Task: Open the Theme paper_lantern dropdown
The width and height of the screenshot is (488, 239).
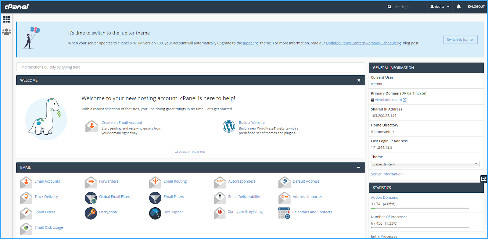Action: point(425,164)
